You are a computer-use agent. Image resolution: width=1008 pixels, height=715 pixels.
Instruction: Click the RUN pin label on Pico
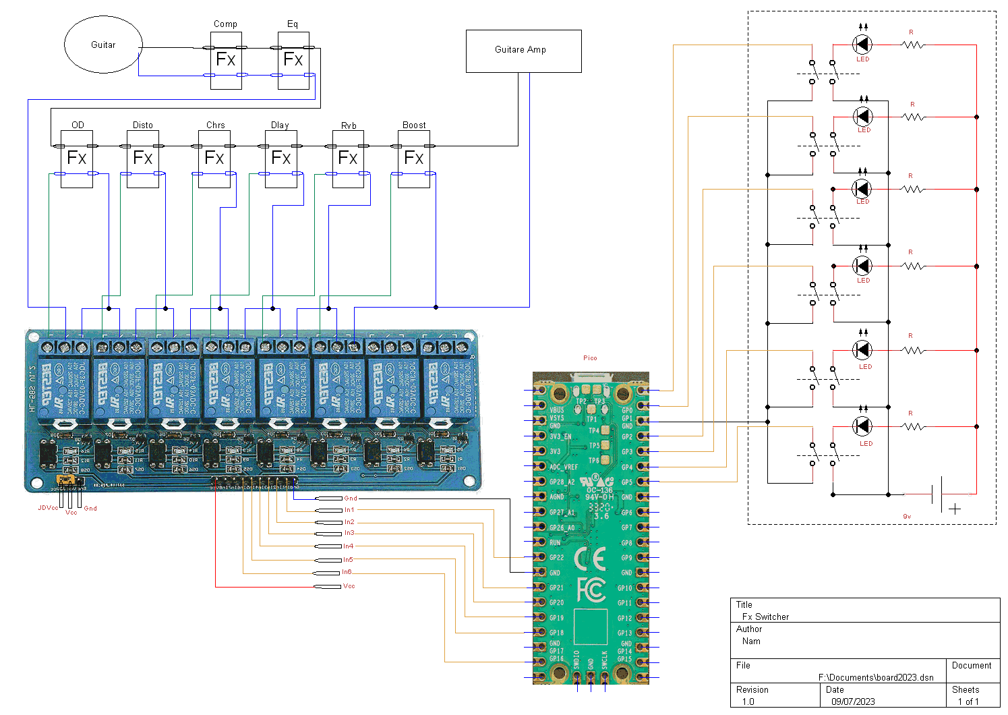[555, 542]
